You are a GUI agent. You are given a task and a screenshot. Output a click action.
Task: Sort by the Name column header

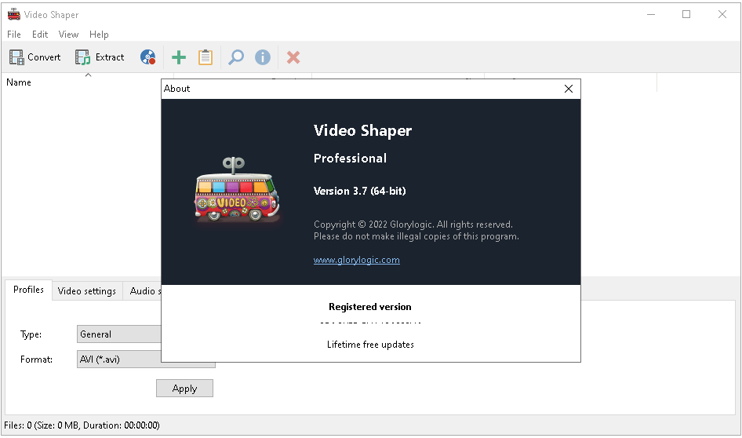pos(88,82)
